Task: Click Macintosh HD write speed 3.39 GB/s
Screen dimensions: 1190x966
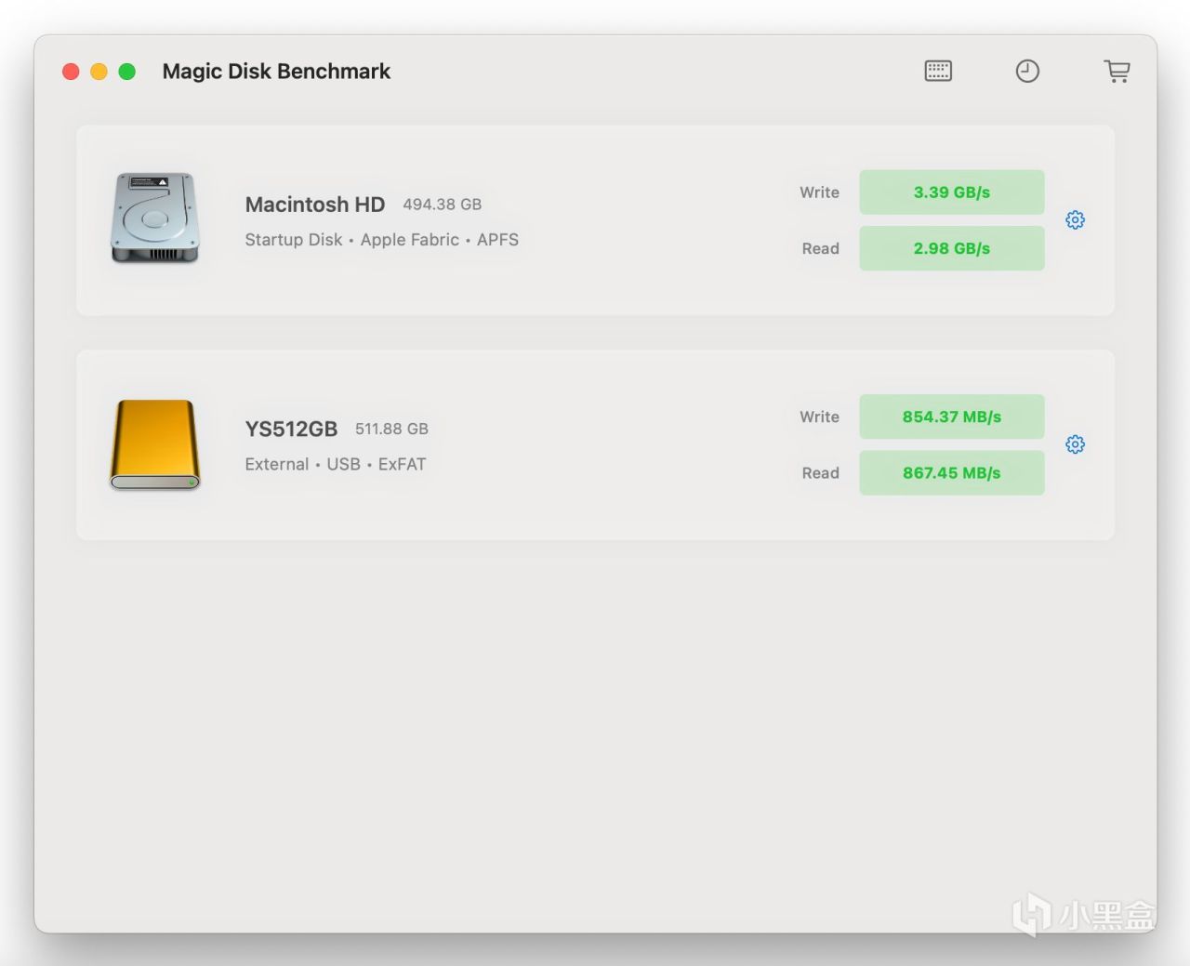Action: (952, 192)
